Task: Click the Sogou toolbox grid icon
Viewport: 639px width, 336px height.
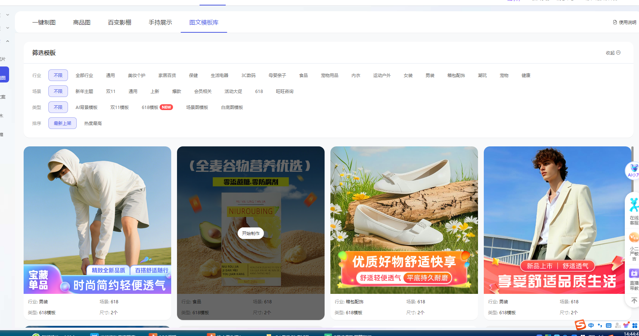Action: [x=635, y=325]
